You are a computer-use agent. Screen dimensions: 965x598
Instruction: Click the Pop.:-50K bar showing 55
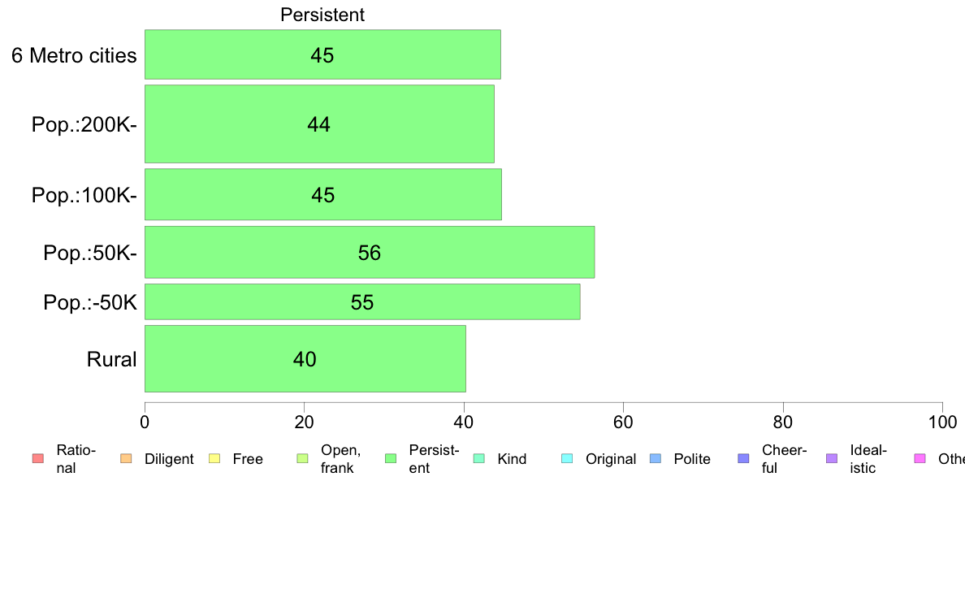[x=362, y=301]
